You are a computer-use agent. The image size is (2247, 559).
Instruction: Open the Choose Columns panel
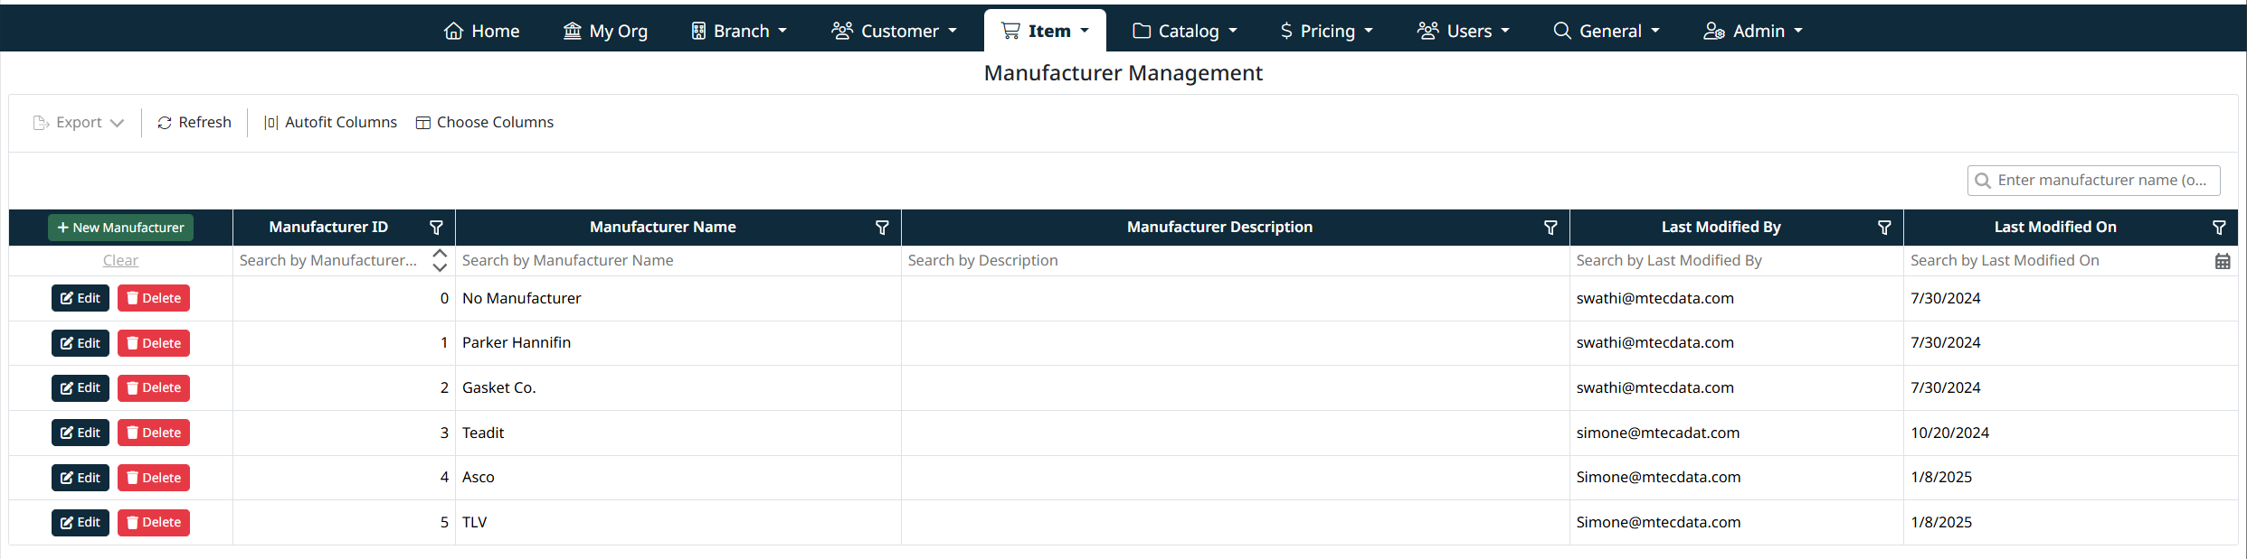pos(485,123)
